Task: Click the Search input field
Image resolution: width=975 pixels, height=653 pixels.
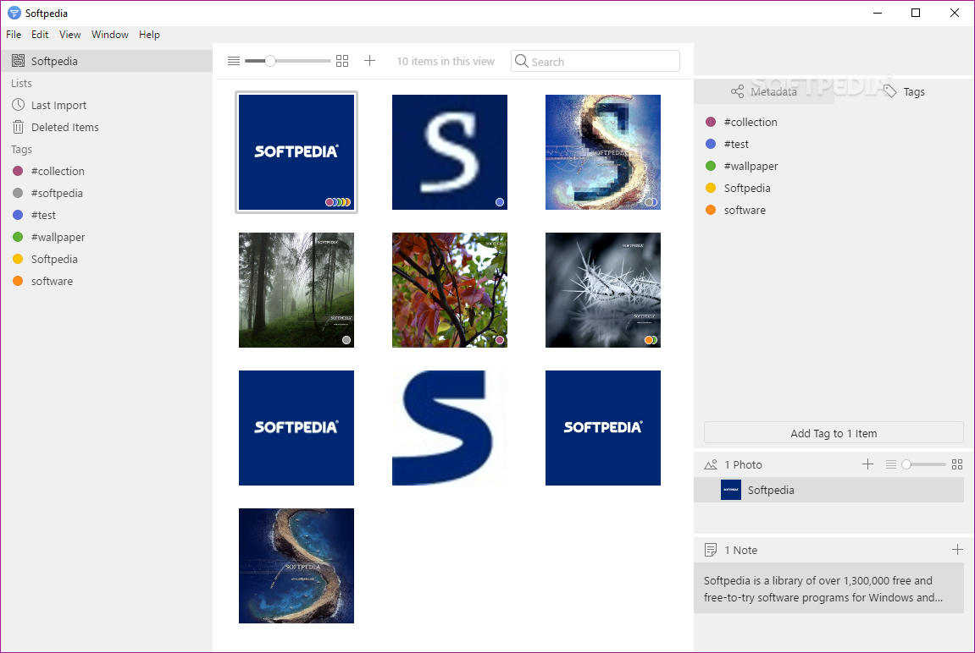Action: (x=595, y=61)
